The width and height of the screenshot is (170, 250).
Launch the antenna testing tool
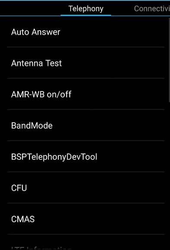(x=86, y=63)
